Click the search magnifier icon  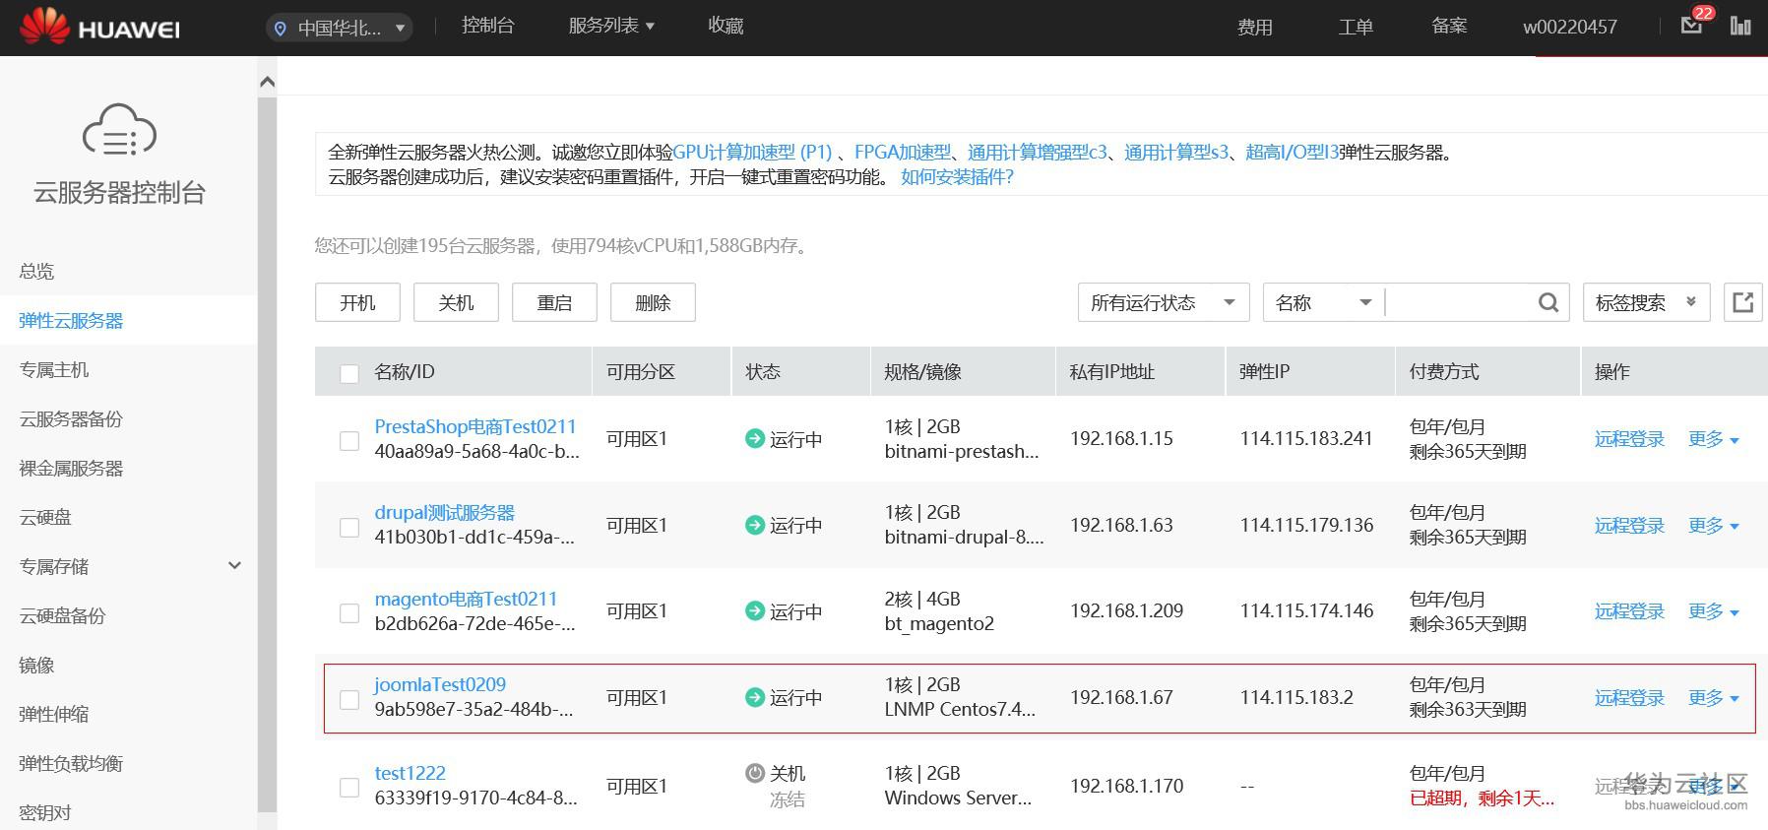point(1547,302)
